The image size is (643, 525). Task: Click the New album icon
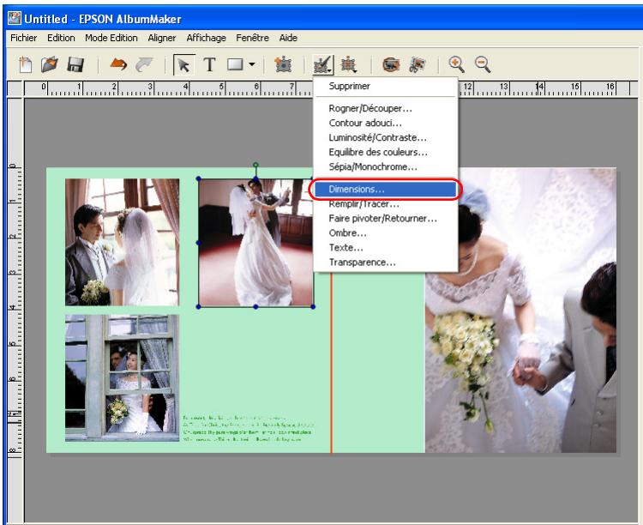click(x=26, y=65)
